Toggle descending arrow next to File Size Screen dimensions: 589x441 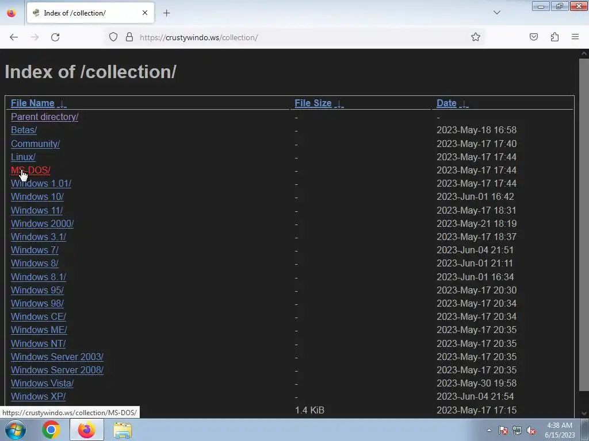[339, 104]
